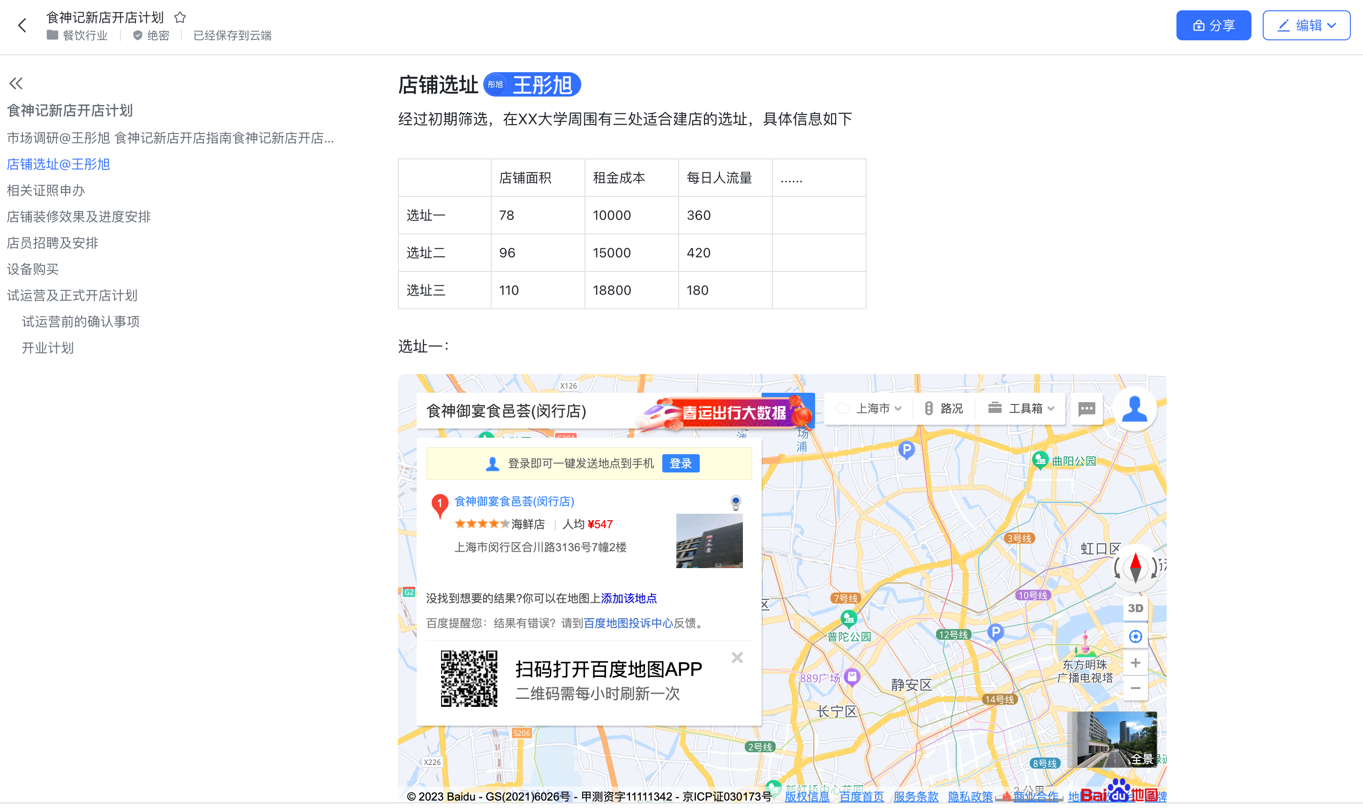Jump to 店铺装修效果及进度安排 section
This screenshot has height=809, width=1363.
tap(78, 217)
